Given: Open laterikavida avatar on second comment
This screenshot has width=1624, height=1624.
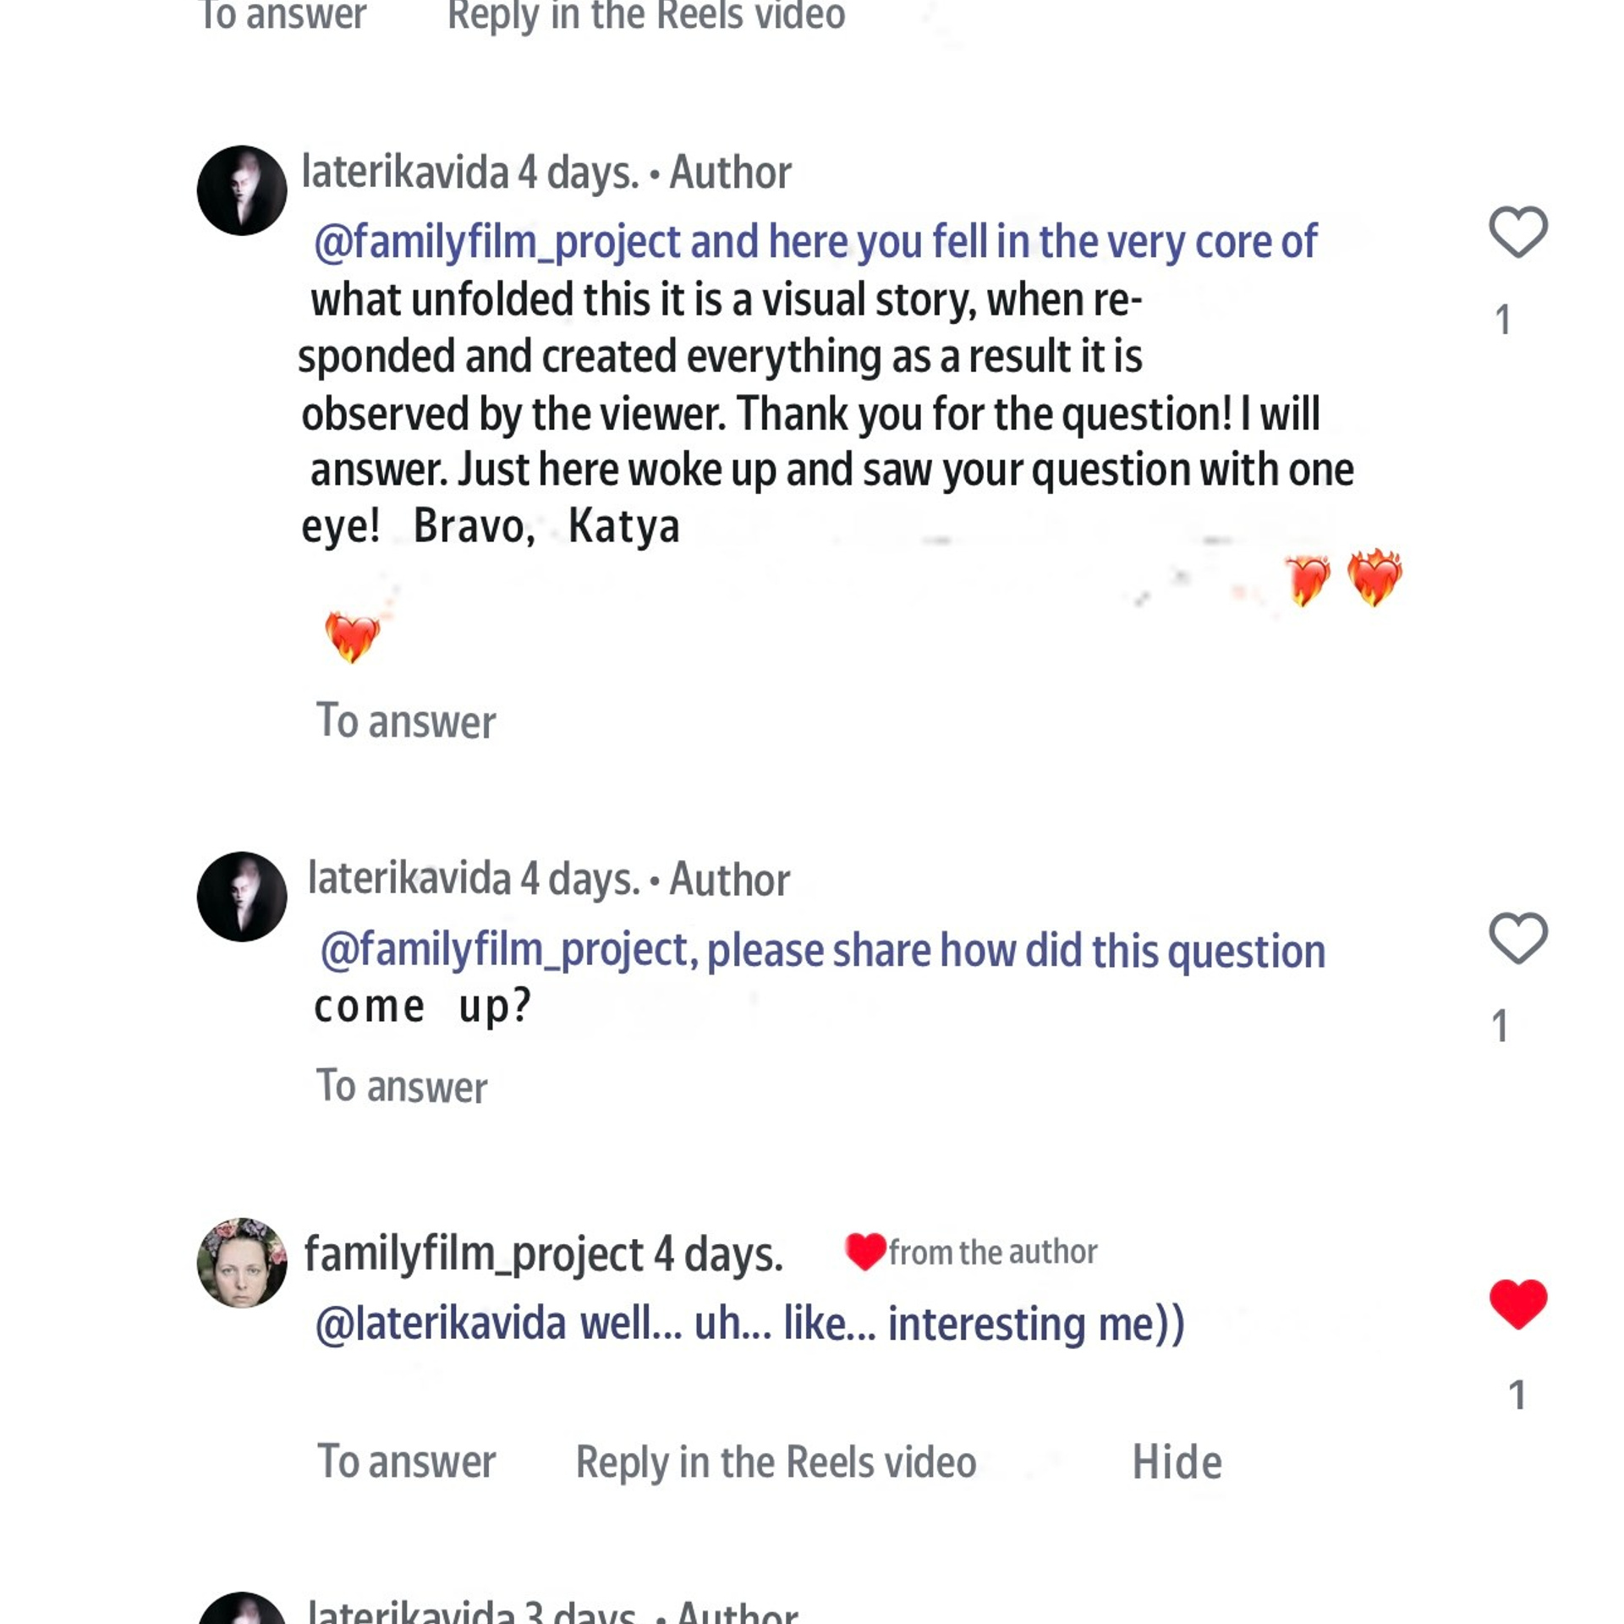Looking at the screenshot, I should [242, 897].
